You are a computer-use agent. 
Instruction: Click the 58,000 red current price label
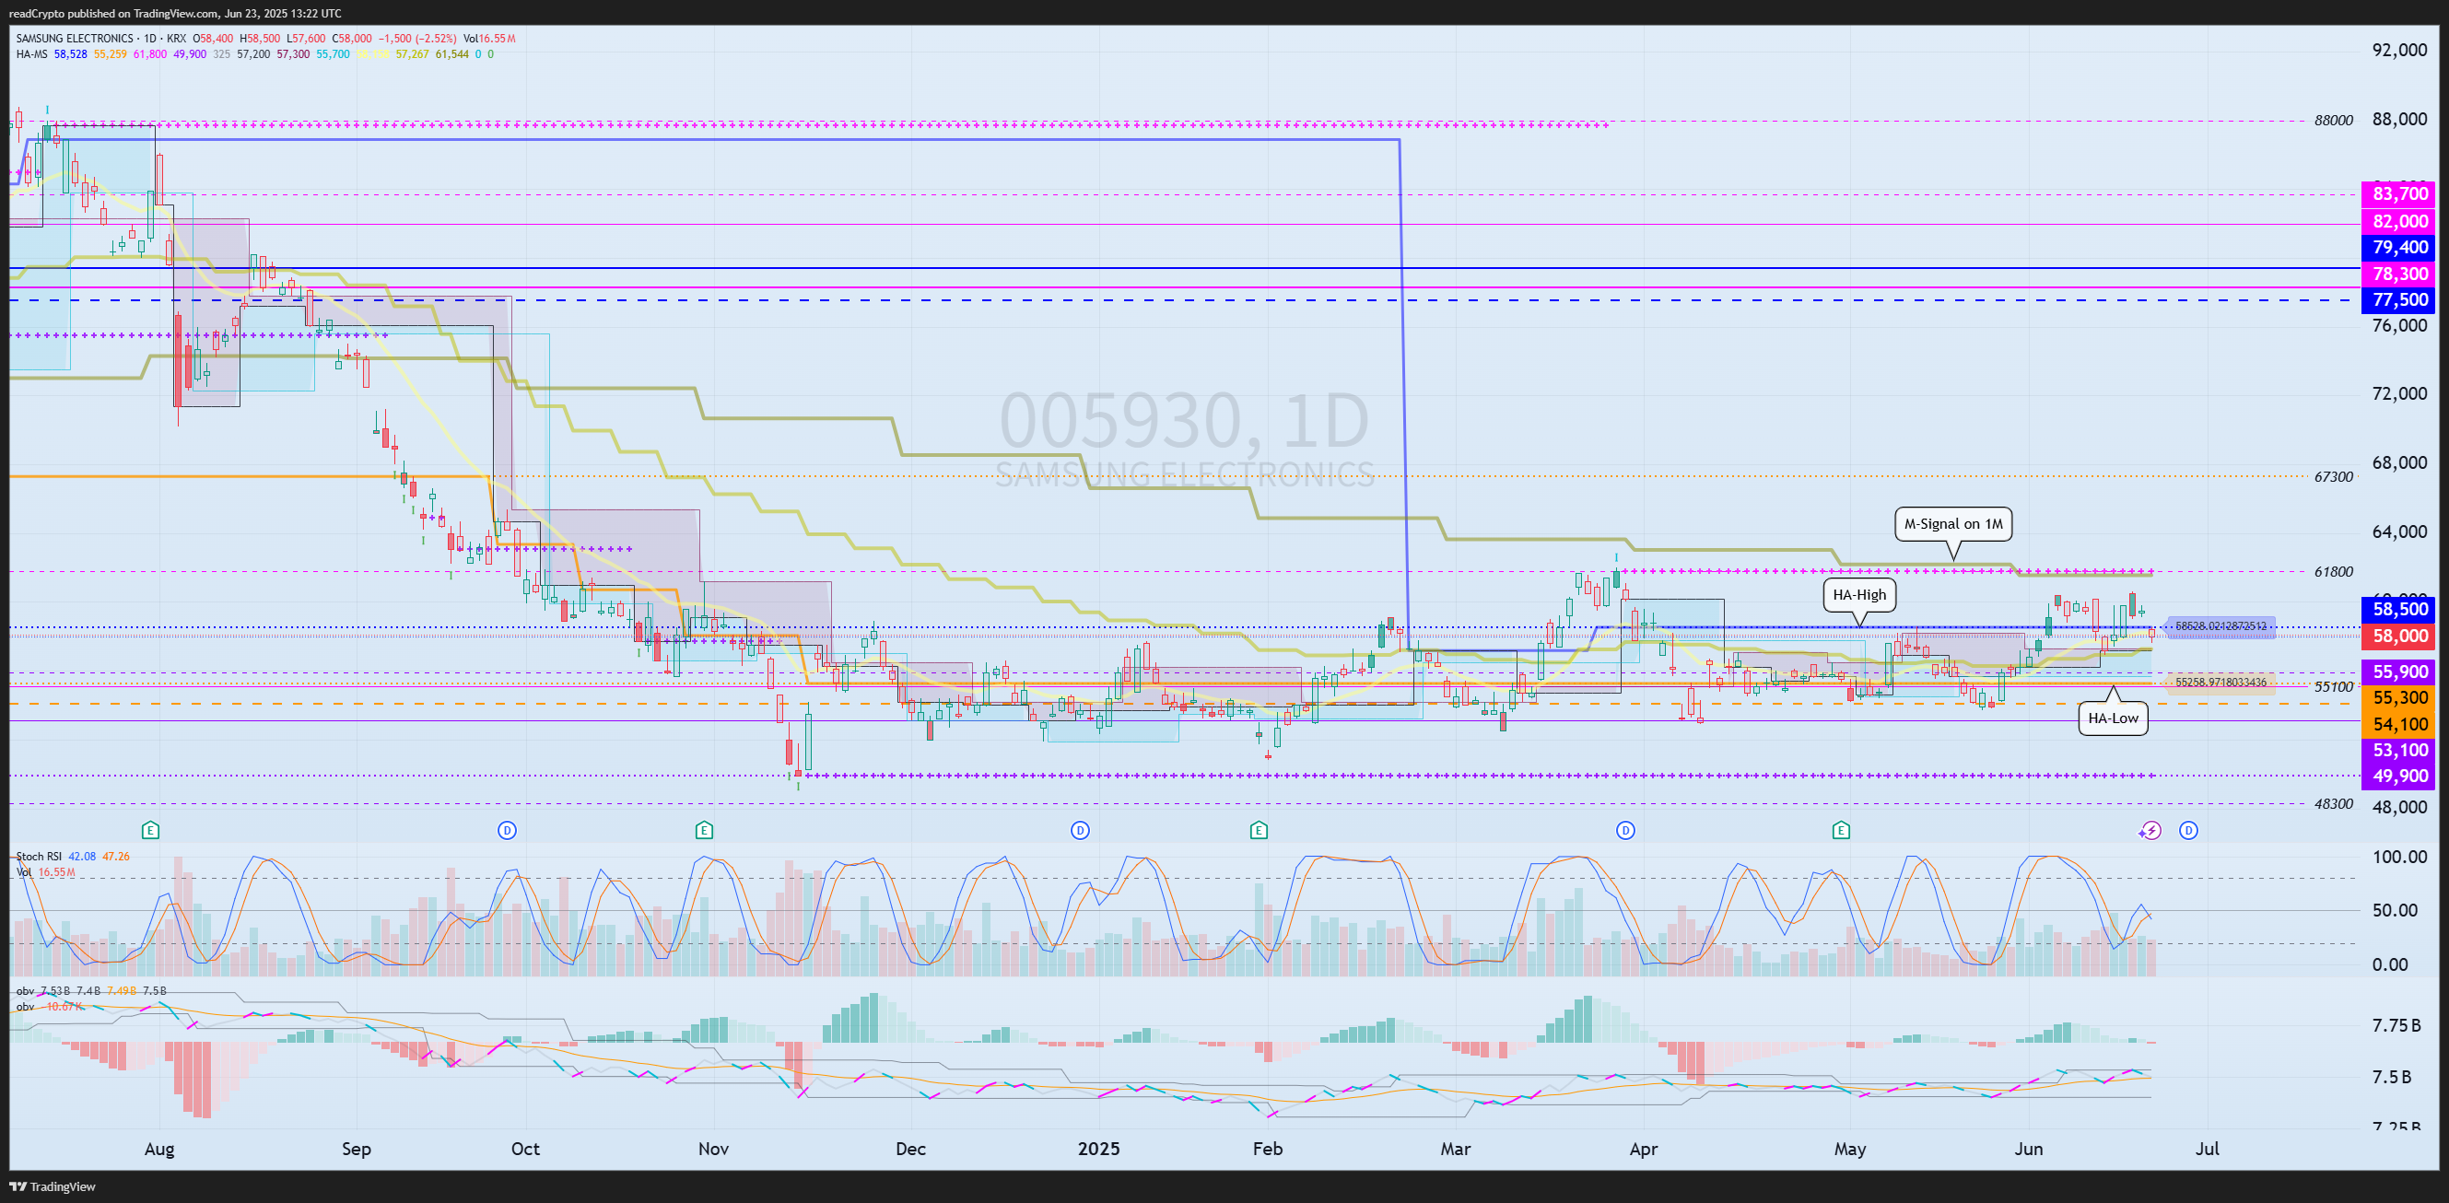pyautogui.click(x=2399, y=636)
